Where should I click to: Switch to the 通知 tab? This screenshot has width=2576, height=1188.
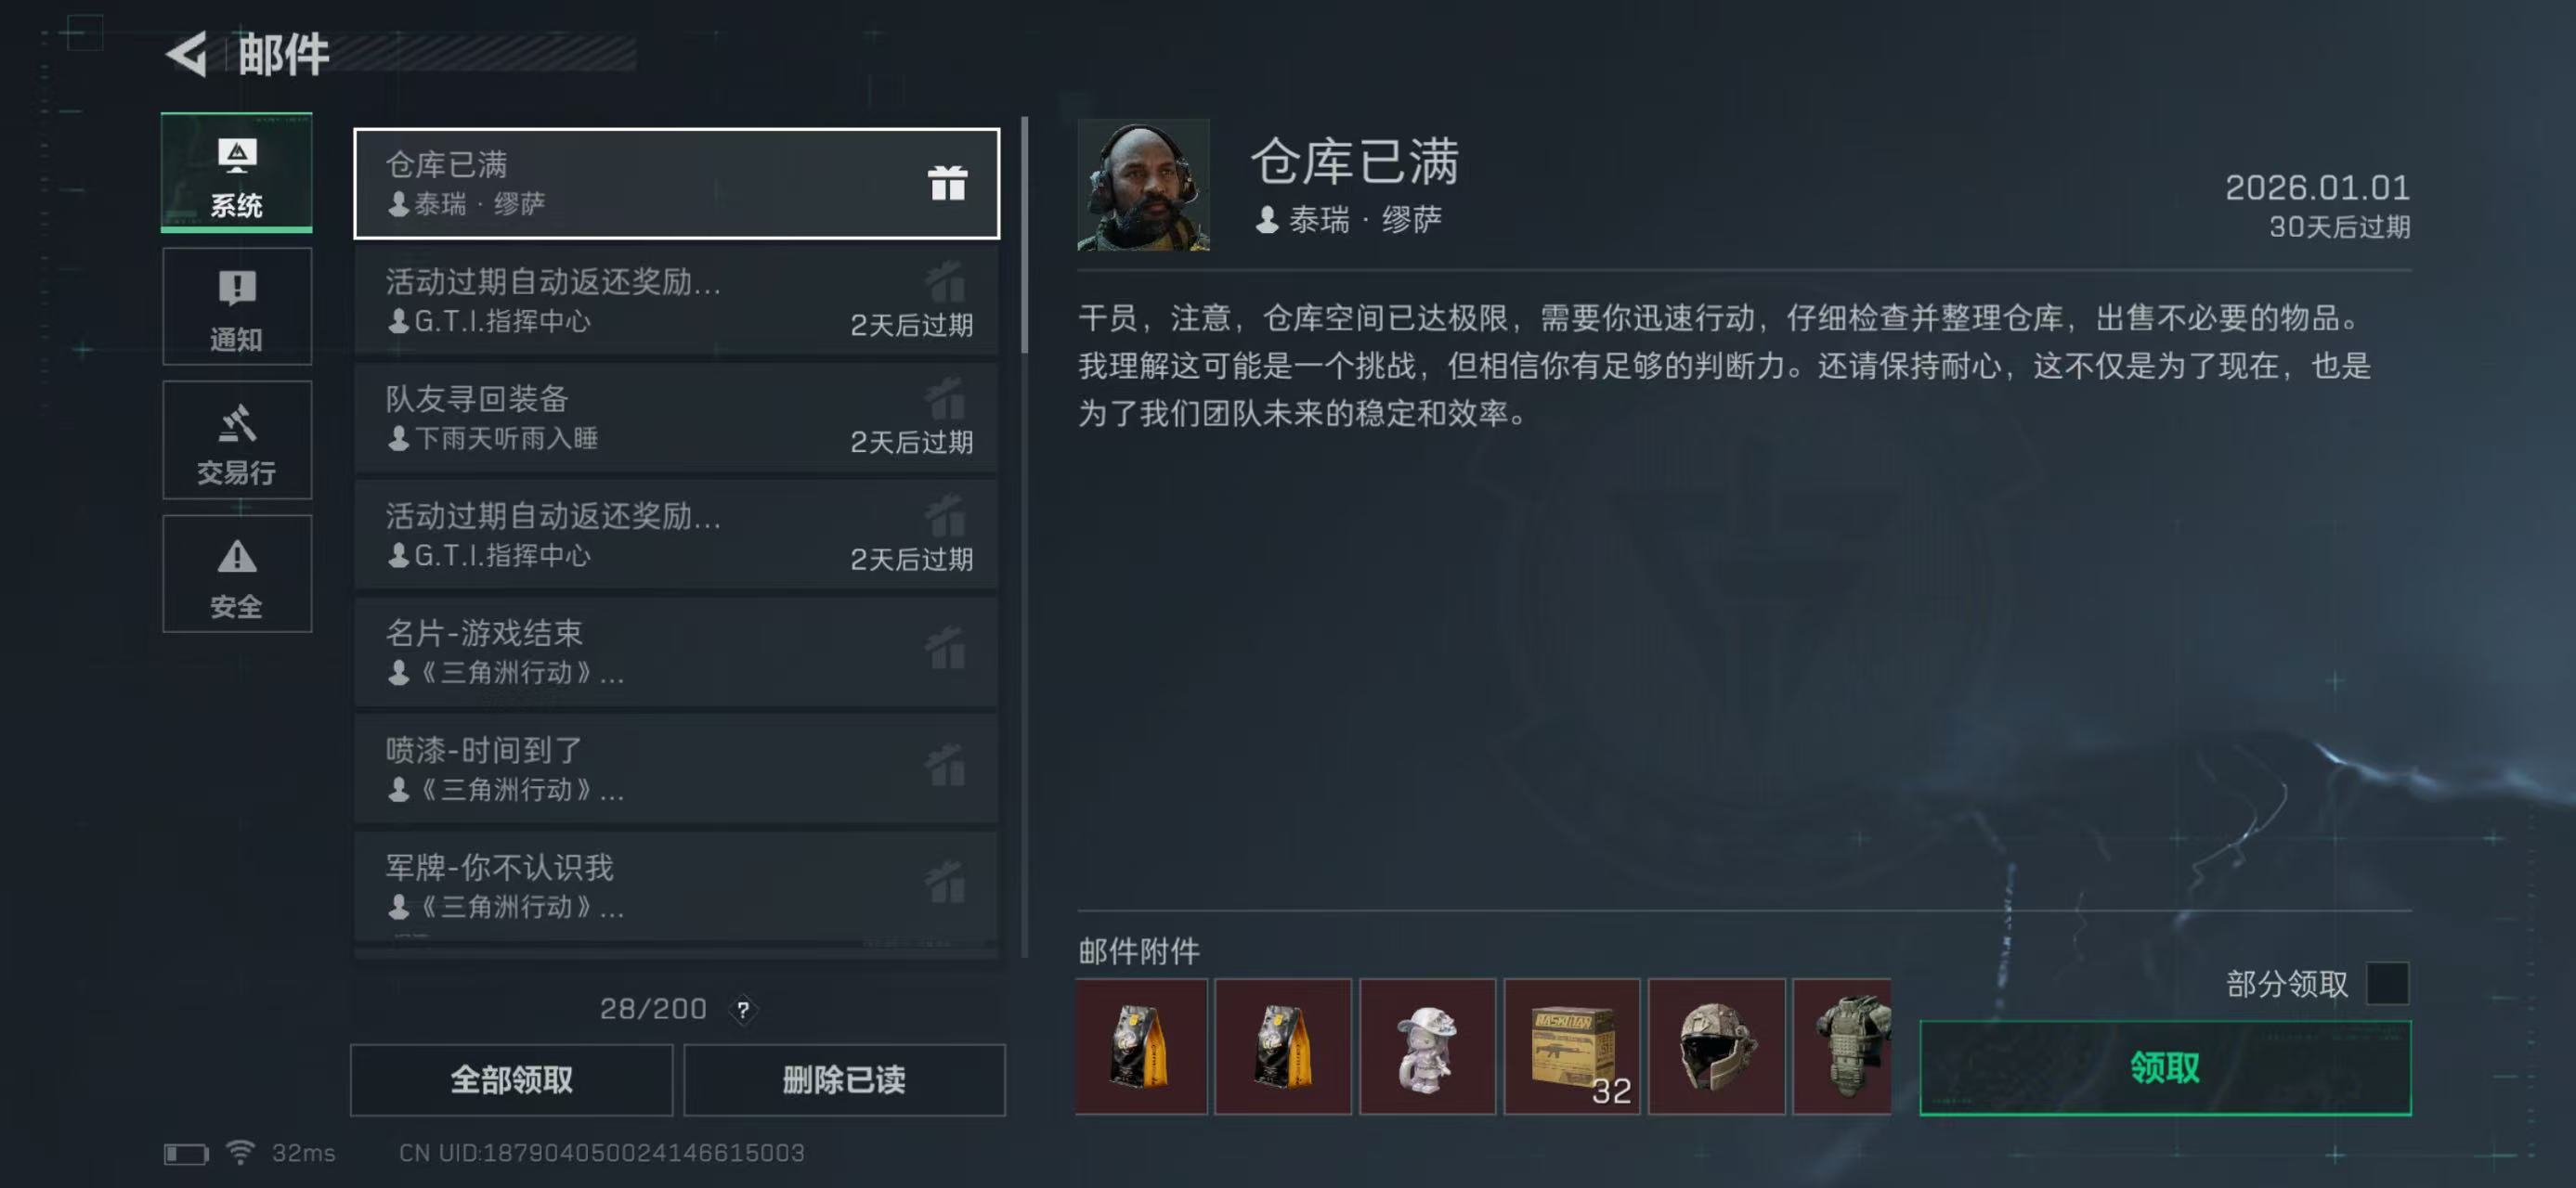click(237, 305)
